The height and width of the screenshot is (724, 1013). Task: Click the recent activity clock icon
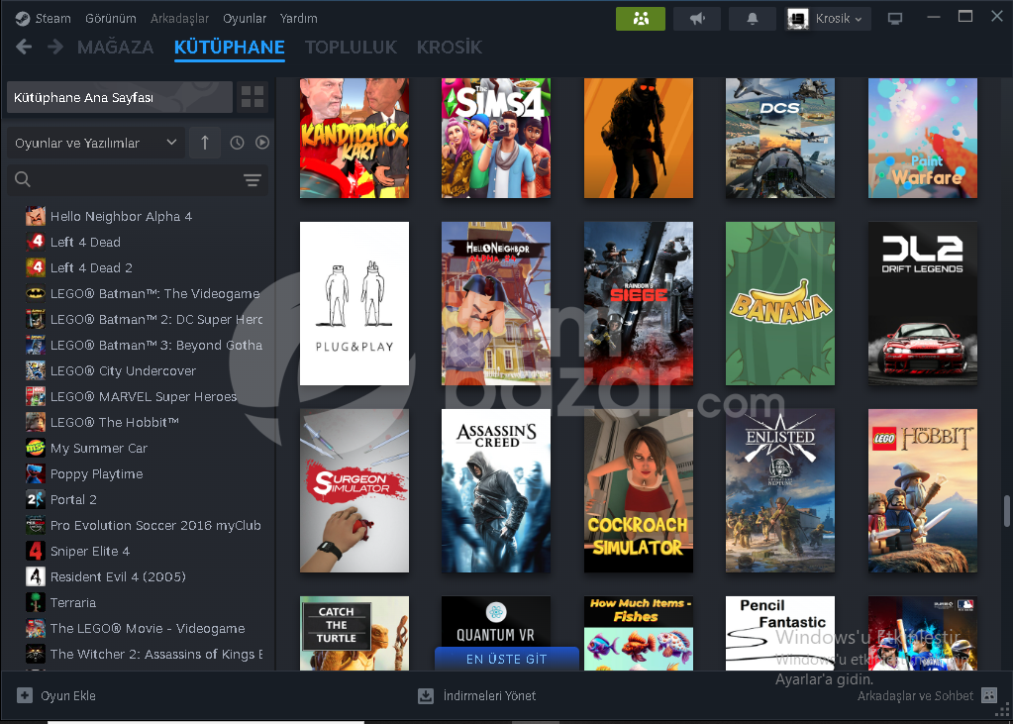coord(237,143)
